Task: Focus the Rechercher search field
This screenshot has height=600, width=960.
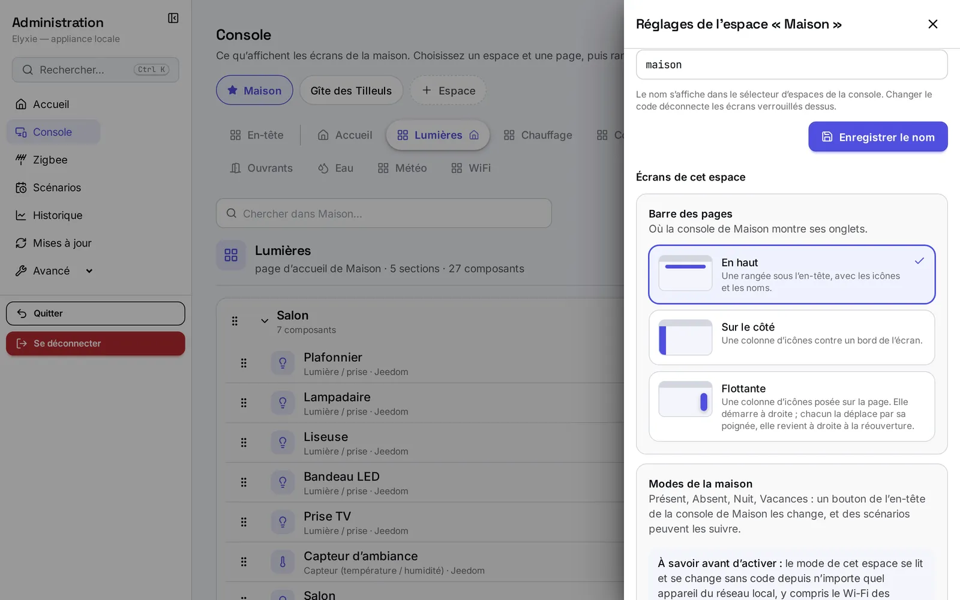Action: point(95,70)
